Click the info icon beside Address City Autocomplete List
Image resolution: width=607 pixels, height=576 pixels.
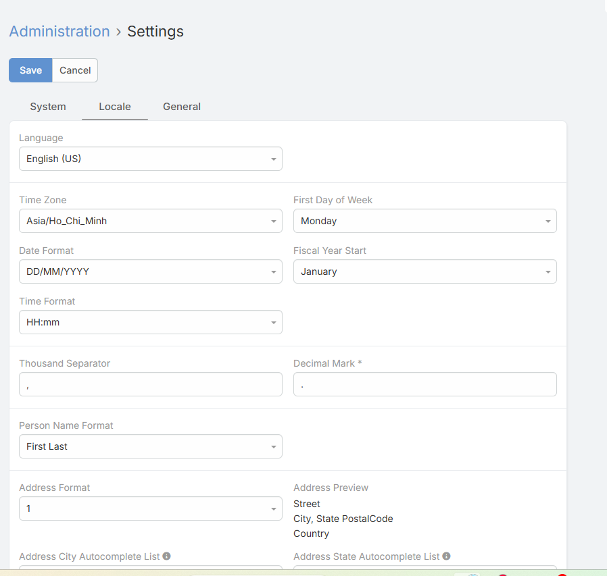[166, 556]
